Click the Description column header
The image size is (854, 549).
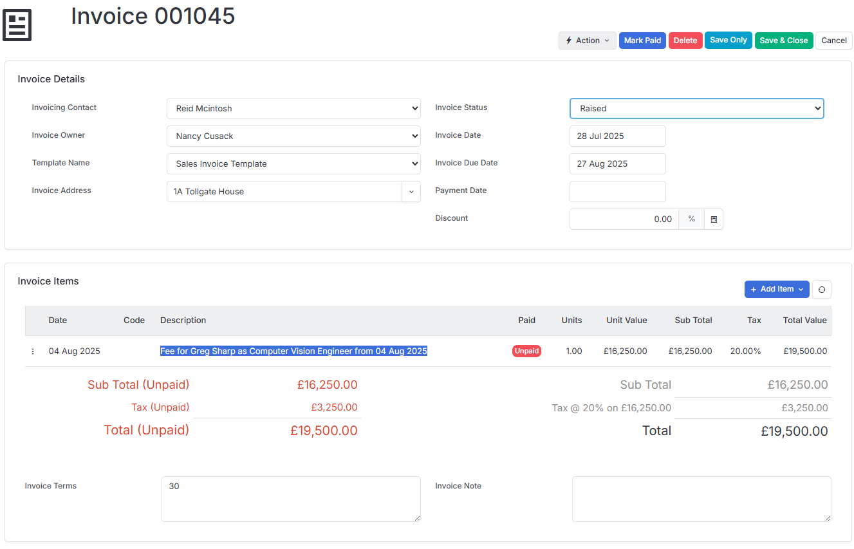tap(183, 321)
